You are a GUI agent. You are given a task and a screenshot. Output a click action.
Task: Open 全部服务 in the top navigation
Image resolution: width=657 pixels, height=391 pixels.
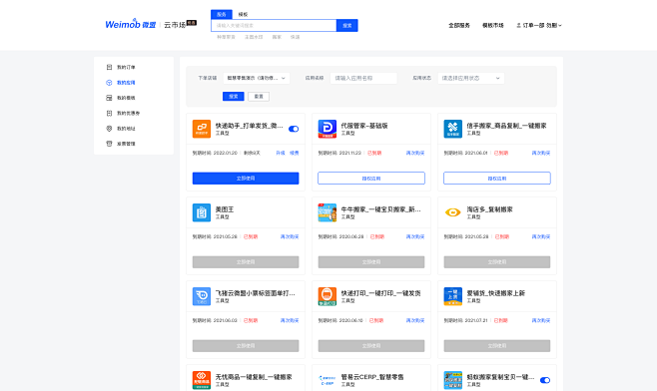pos(459,25)
